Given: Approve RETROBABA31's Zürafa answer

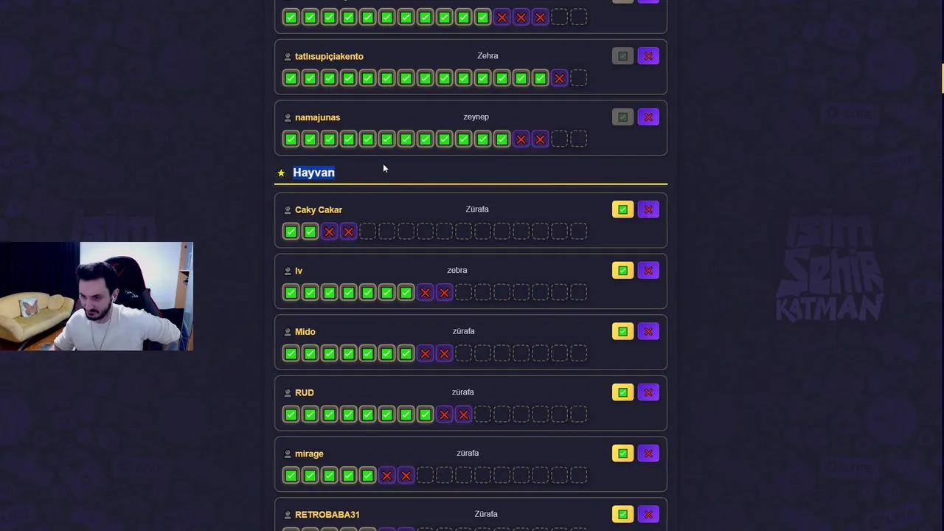Looking at the screenshot, I should (x=622, y=515).
